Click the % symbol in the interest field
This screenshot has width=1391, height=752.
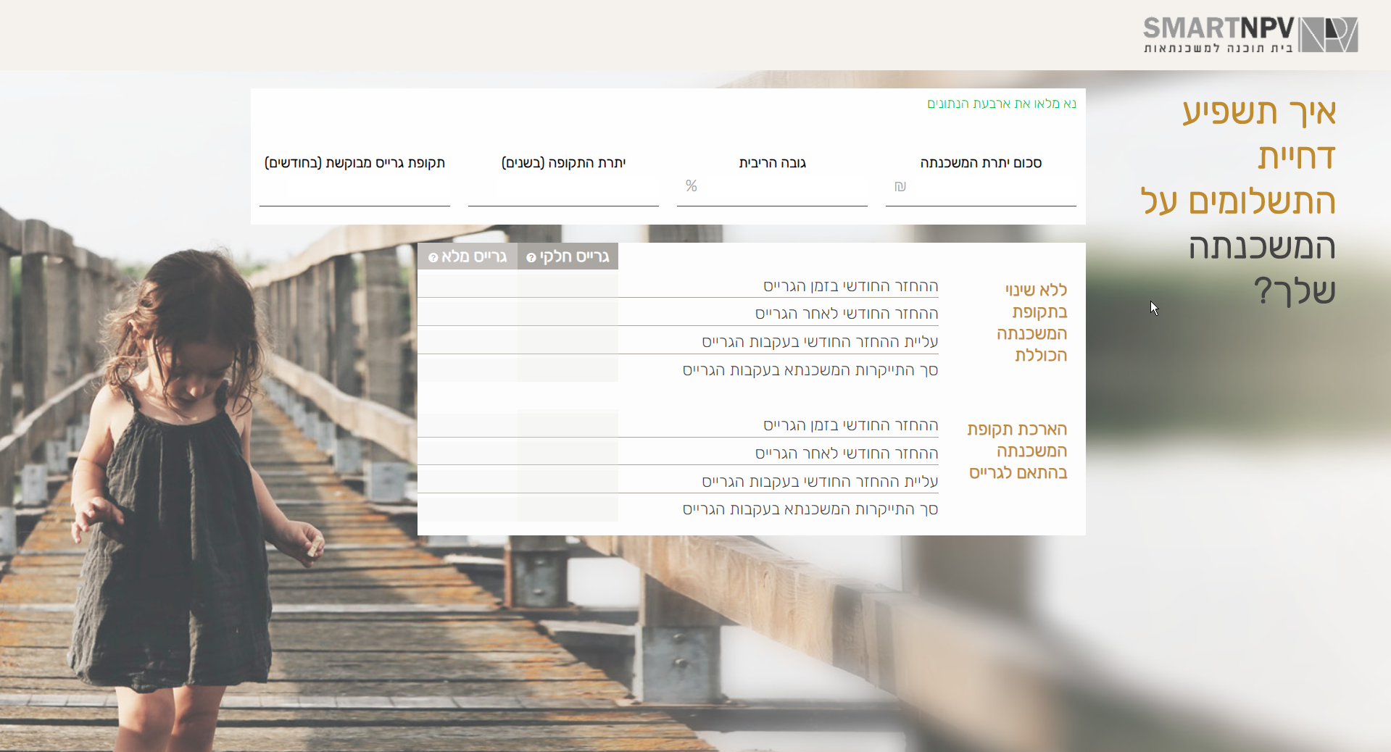click(692, 186)
